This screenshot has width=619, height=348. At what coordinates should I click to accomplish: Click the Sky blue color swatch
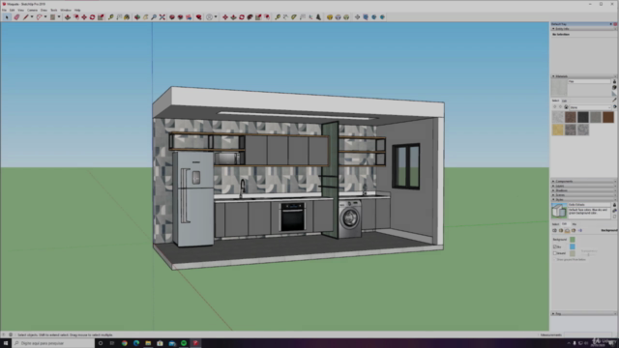point(573,246)
